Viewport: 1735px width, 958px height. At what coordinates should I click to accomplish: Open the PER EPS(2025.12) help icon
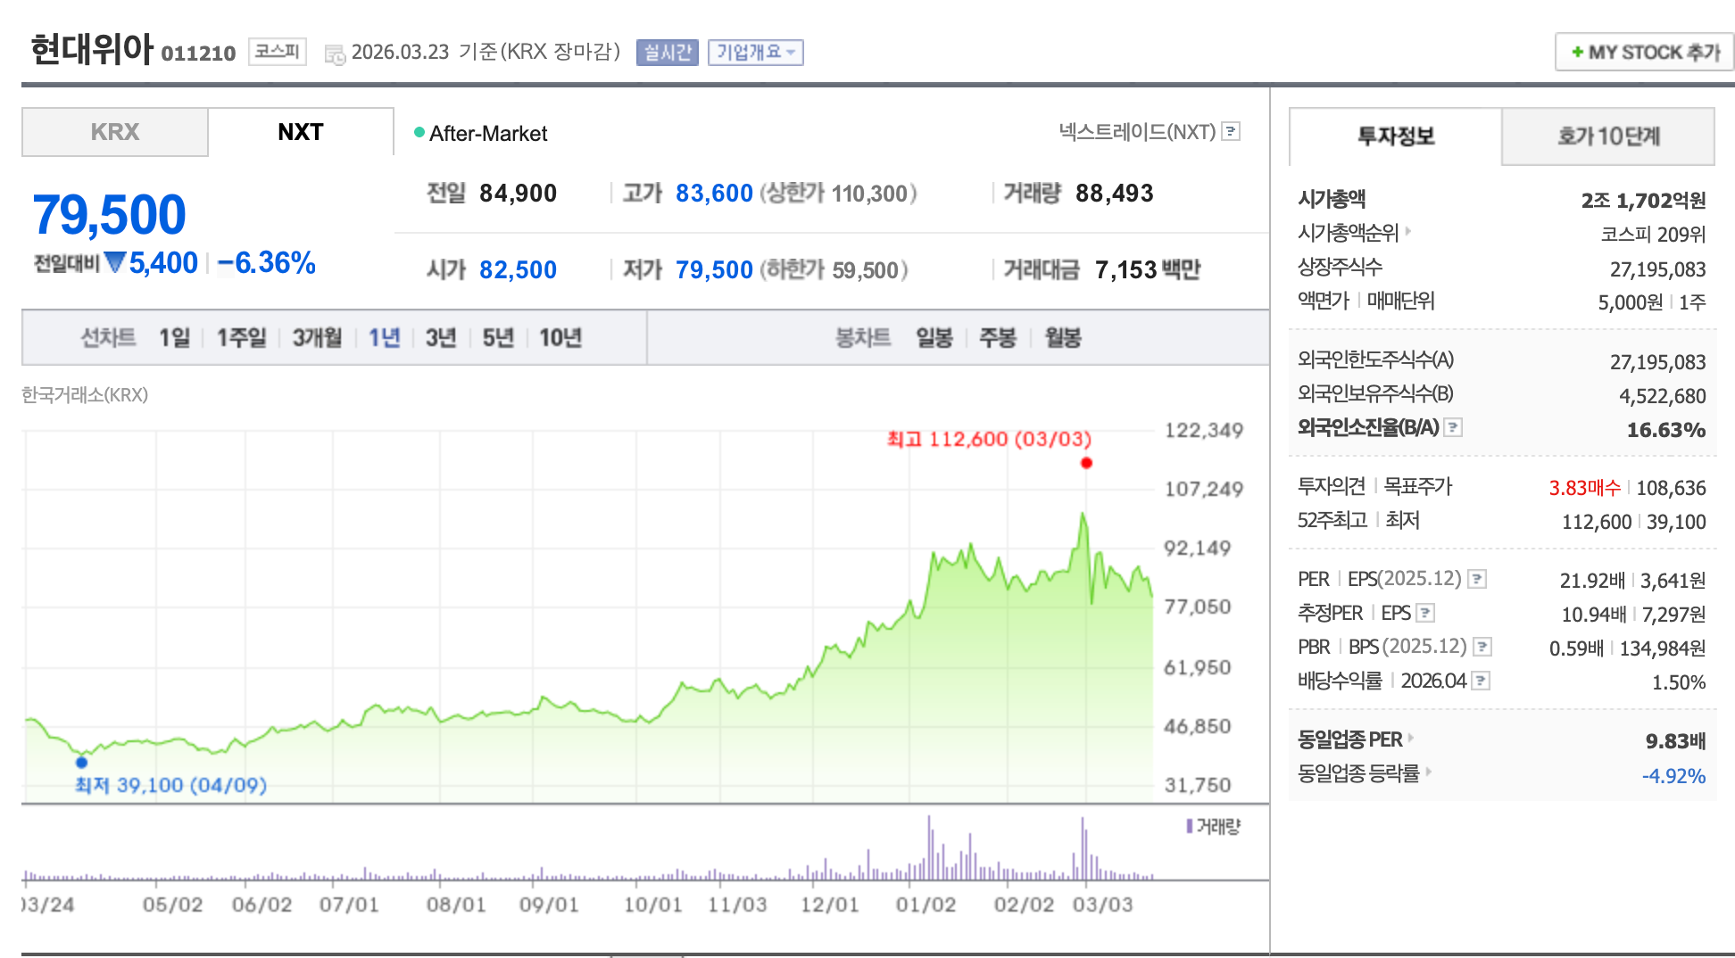pyautogui.click(x=1477, y=579)
